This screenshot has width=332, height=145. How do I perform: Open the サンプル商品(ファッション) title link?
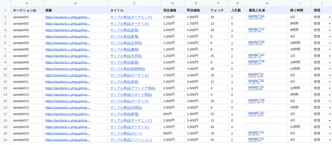tap(131, 140)
